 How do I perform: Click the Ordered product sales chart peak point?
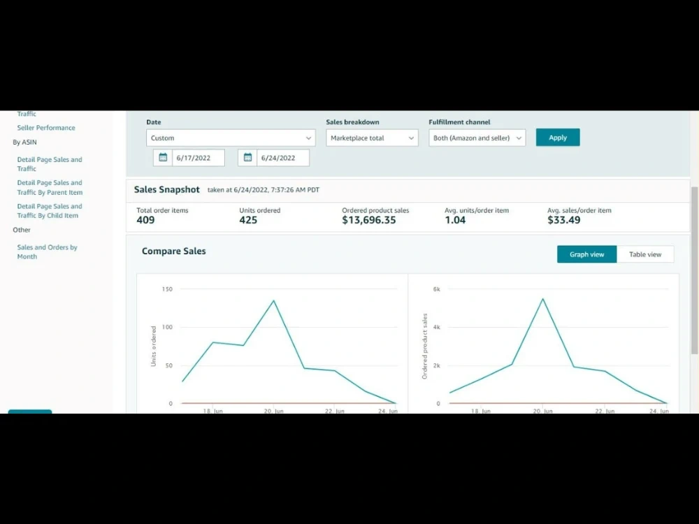tap(542, 298)
